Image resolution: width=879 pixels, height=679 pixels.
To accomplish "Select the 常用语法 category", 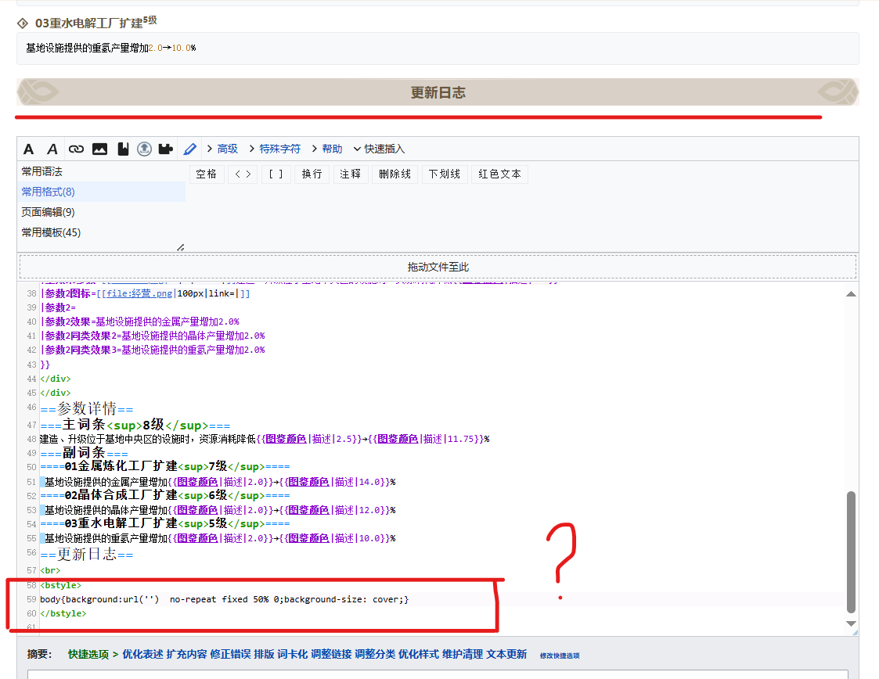I will (42, 171).
